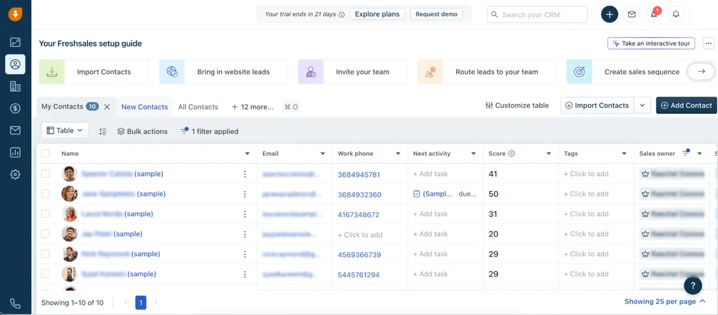Open row menu for score 31 contact
The image size is (718, 315).
pyautogui.click(x=245, y=214)
